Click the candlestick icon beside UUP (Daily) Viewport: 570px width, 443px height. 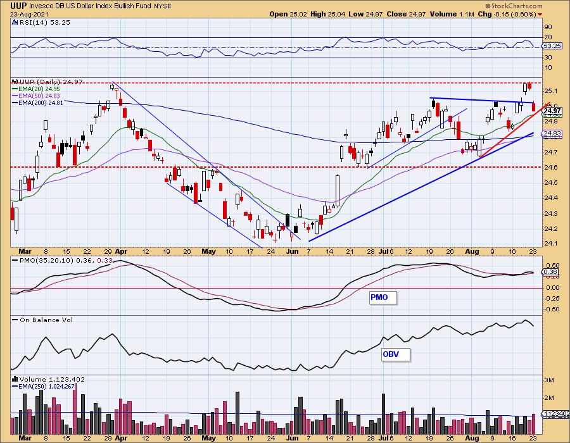(x=15, y=82)
